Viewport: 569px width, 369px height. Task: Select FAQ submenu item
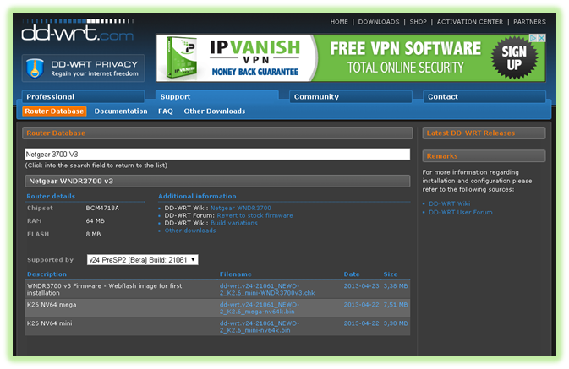tap(166, 111)
